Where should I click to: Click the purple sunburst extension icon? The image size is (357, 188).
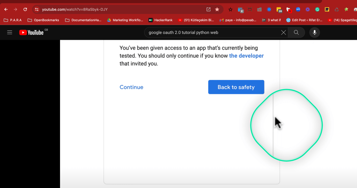(x=308, y=9)
